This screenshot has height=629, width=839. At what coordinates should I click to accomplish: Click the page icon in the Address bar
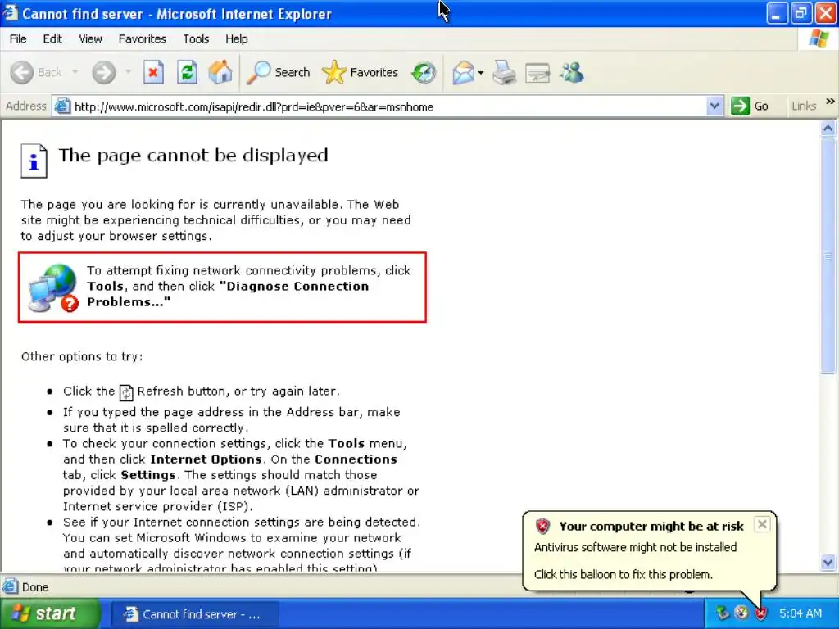[62, 106]
